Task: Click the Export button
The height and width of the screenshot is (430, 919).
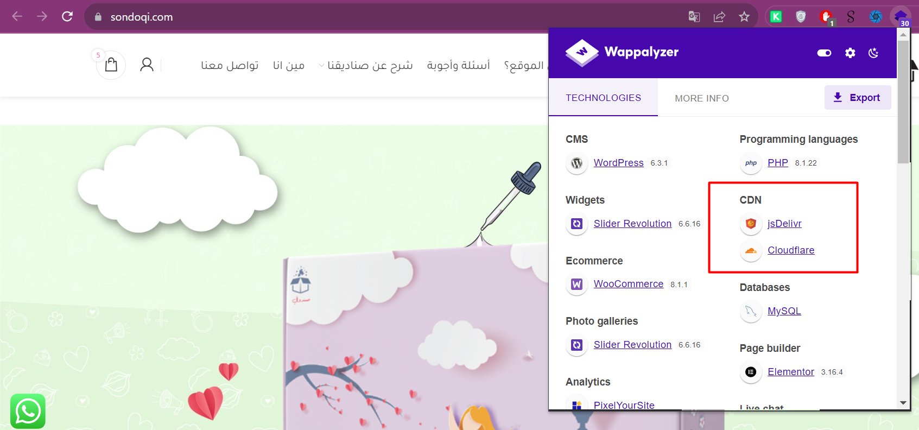Action: click(858, 98)
